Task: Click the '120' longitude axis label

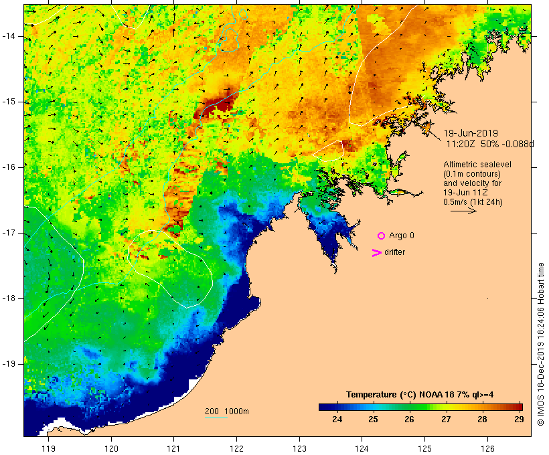Action: 111,448
